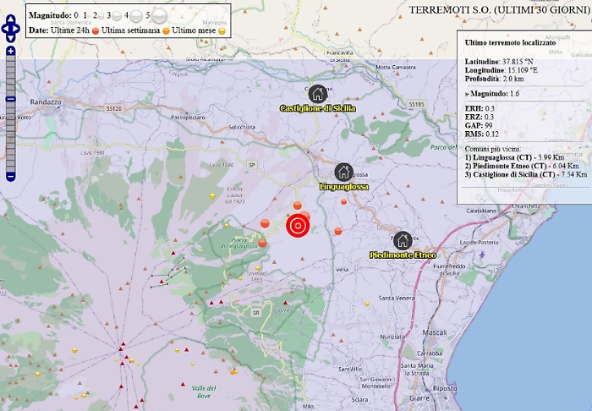The height and width of the screenshot is (411, 592).
Task: Click the Linguaglossa house marker
Action: tap(343, 171)
